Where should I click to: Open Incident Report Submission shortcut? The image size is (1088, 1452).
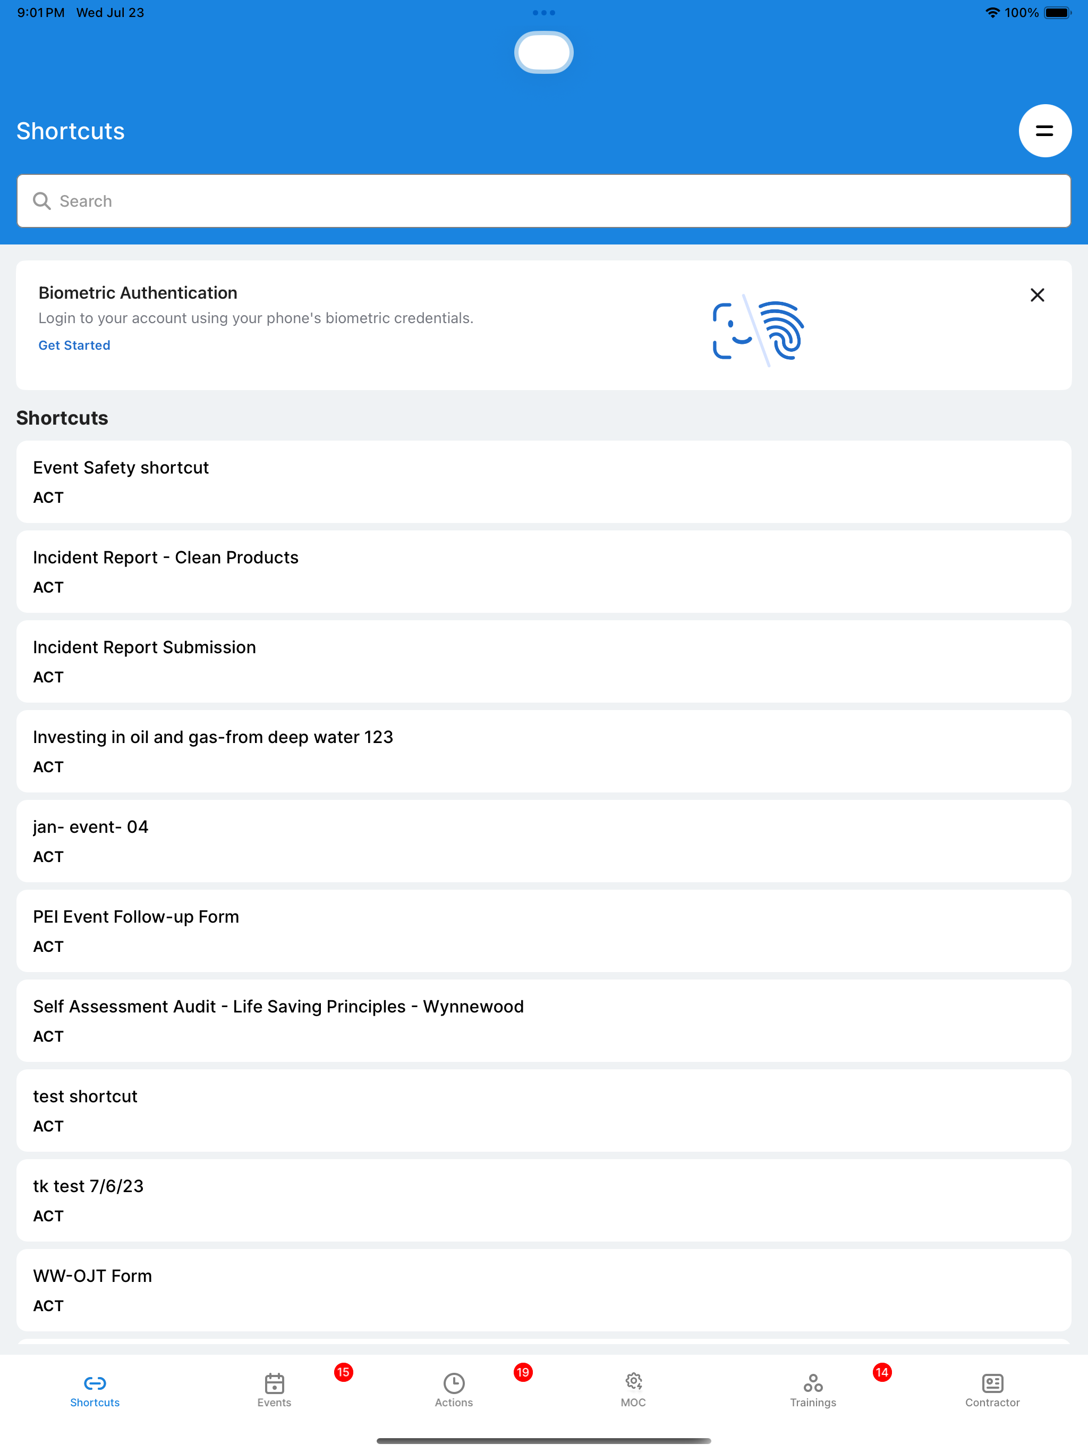[x=543, y=662]
